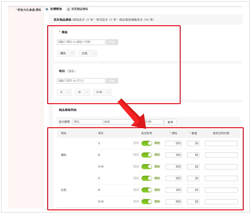Focus the 請輸入規格 input field
This screenshot has width=251, height=214.
pyautogui.click(x=81, y=42)
